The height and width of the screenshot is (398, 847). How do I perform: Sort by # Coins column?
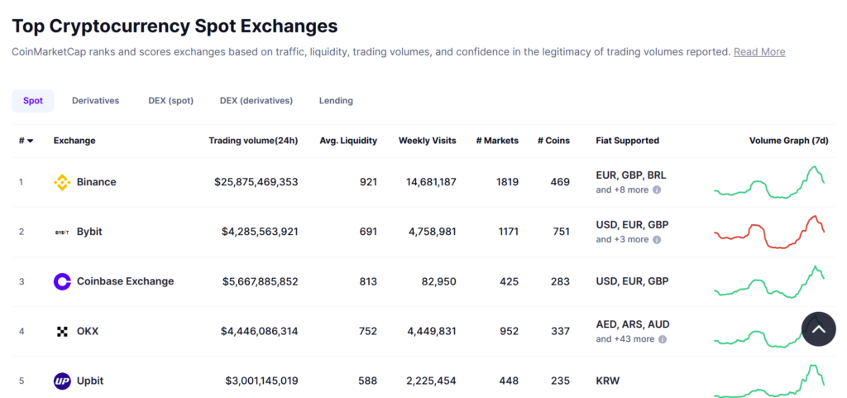click(x=553, y=141)
